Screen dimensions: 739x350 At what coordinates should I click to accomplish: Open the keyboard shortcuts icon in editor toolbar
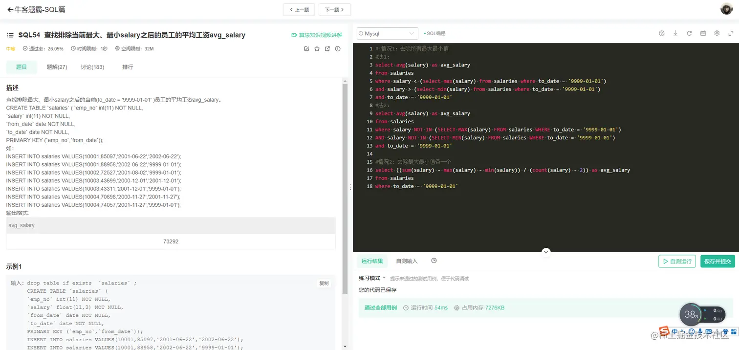coord(703,33)
